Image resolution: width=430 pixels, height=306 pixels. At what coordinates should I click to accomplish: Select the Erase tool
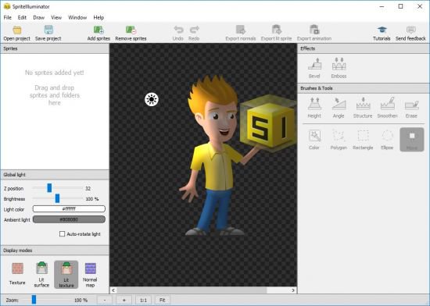[x=411, y=108]
